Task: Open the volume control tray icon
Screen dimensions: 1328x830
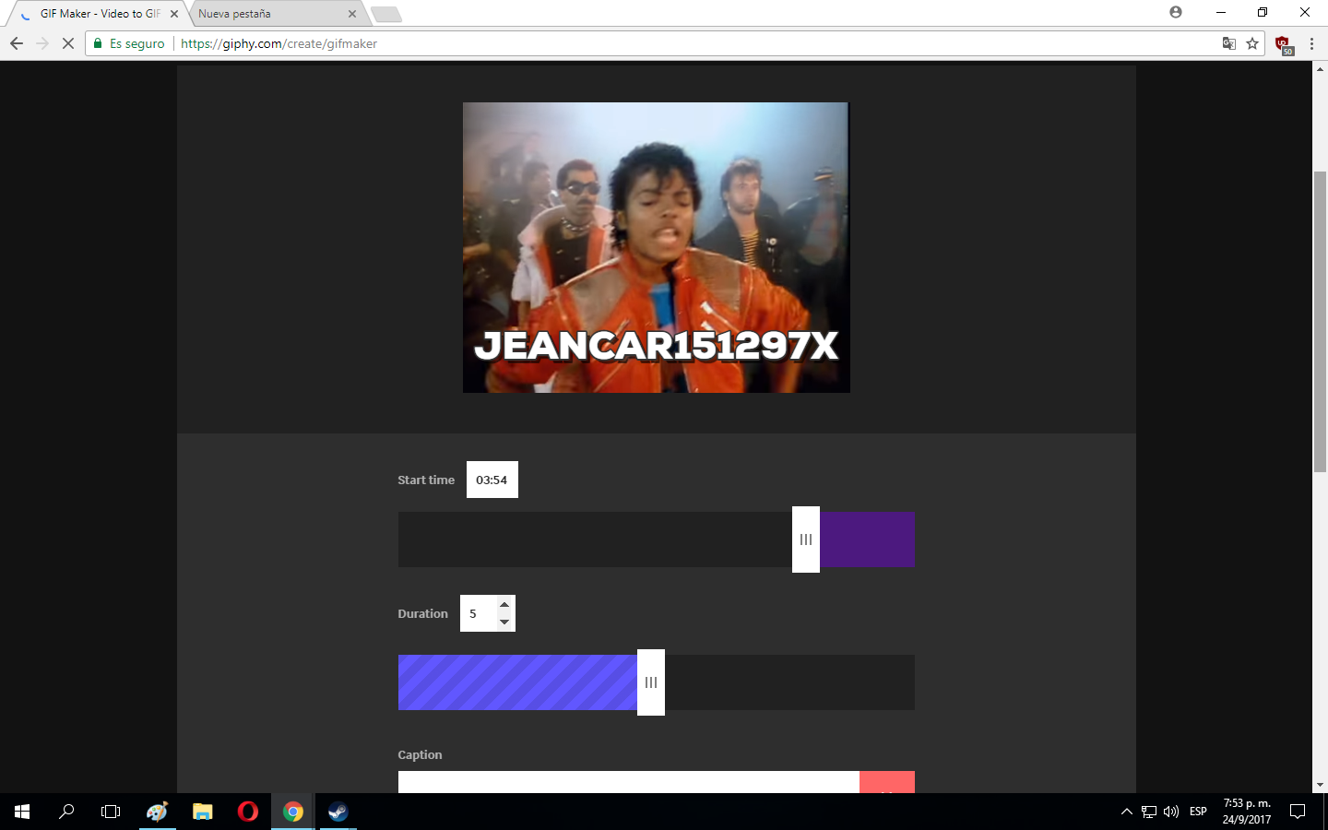Action: (1171, 812)
